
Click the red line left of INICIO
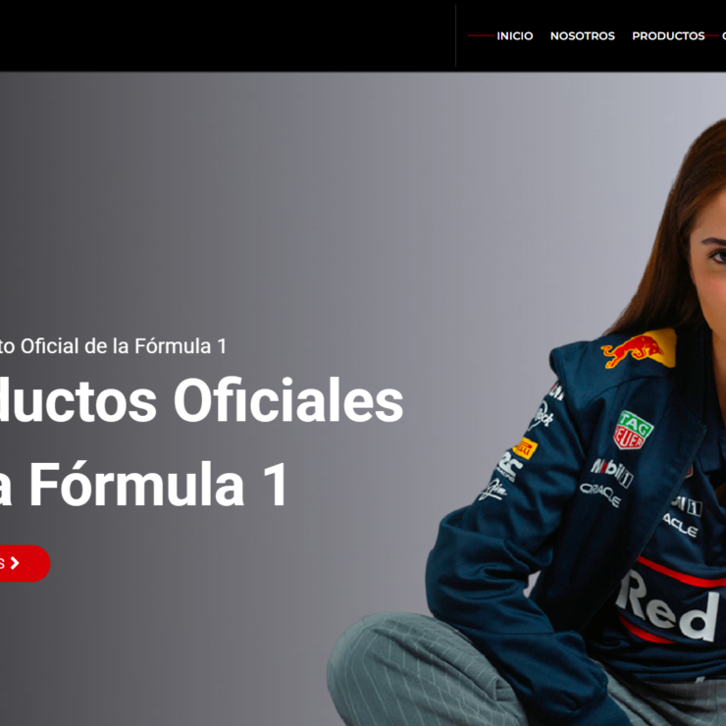(x=481, y=35)
